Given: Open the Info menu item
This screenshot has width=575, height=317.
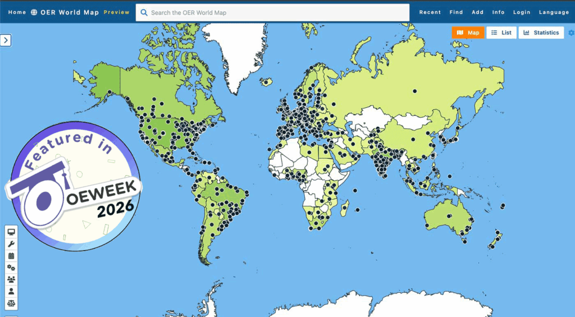Looking at the screenshot, I should [x=498, y=12].
